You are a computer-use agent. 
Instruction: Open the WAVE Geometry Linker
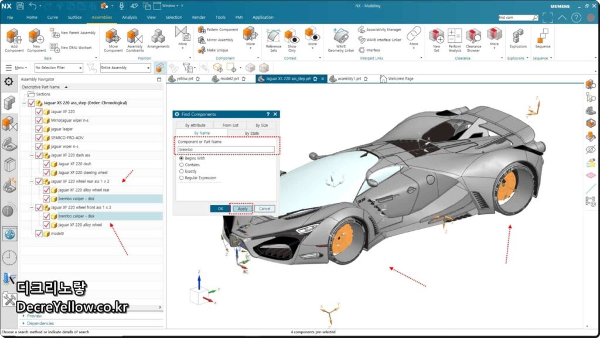(x=340, y=40)
